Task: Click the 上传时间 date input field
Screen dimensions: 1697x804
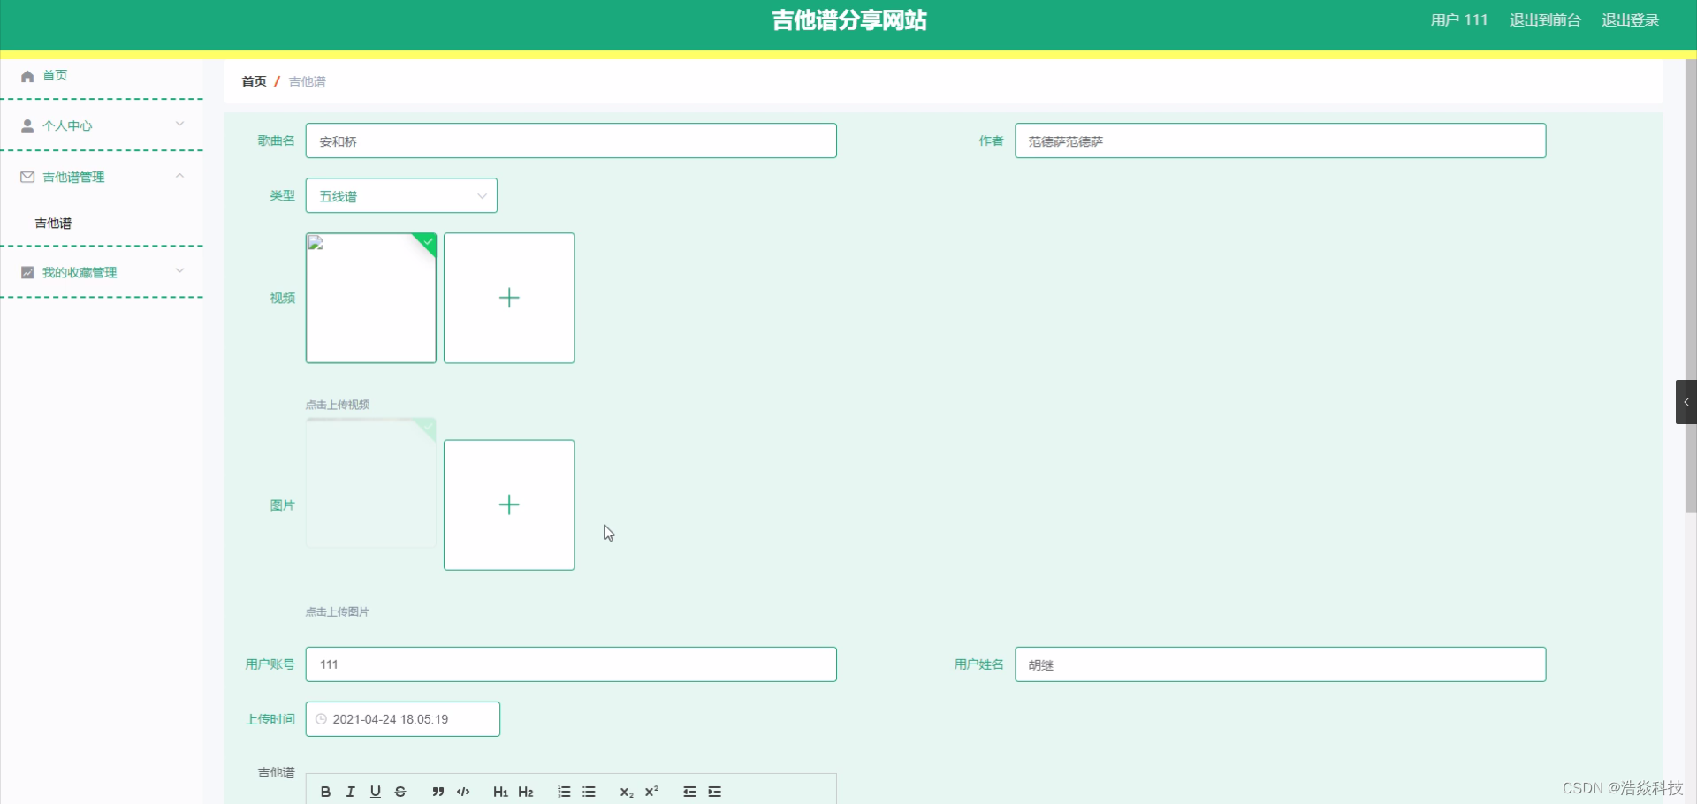Action: tap(402, 718)
